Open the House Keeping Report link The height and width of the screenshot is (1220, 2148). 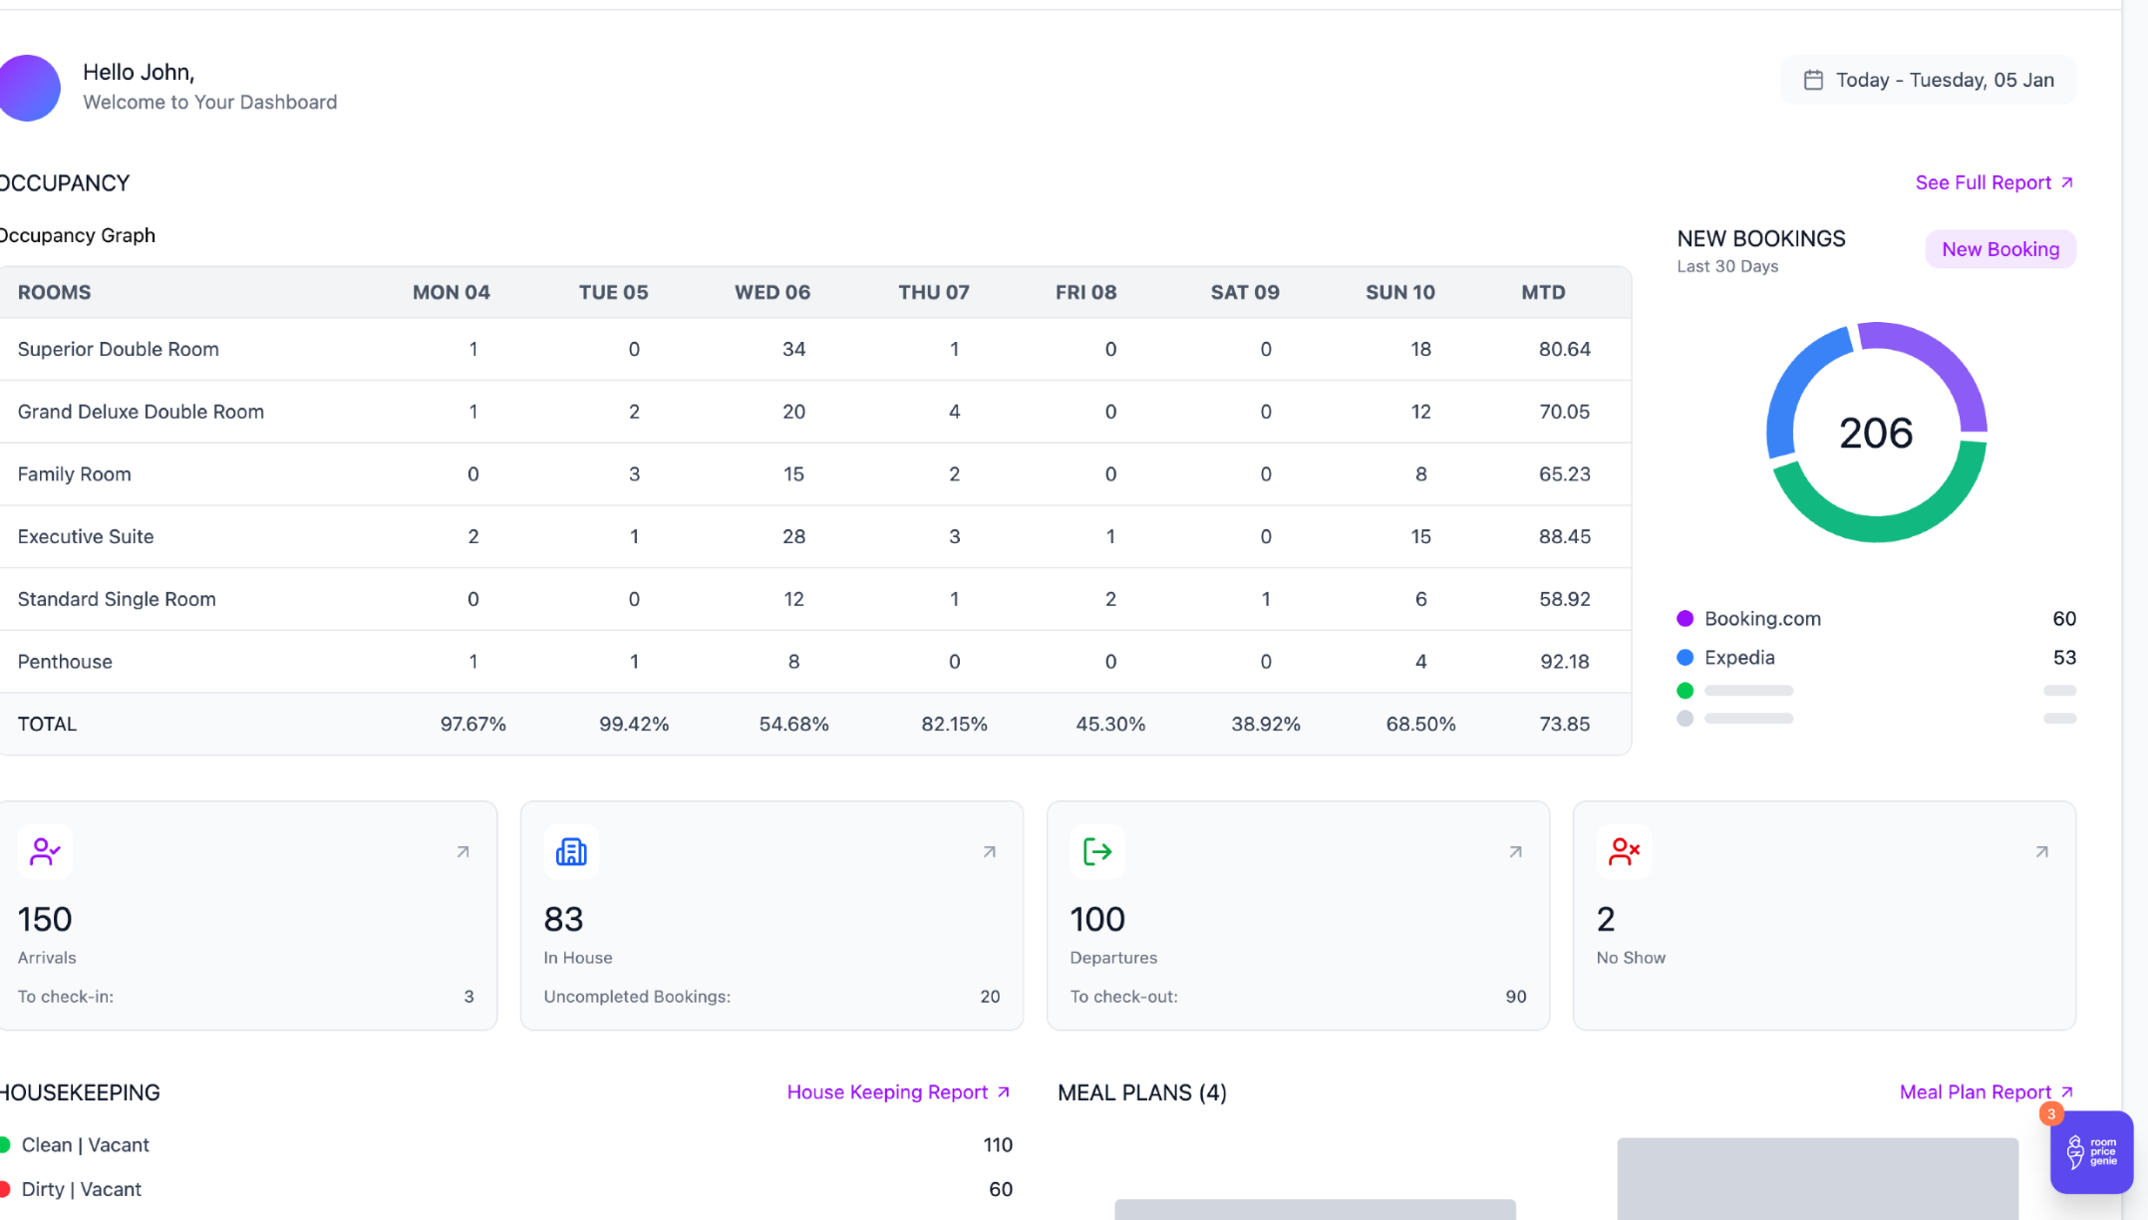(x=898, y=1092)
